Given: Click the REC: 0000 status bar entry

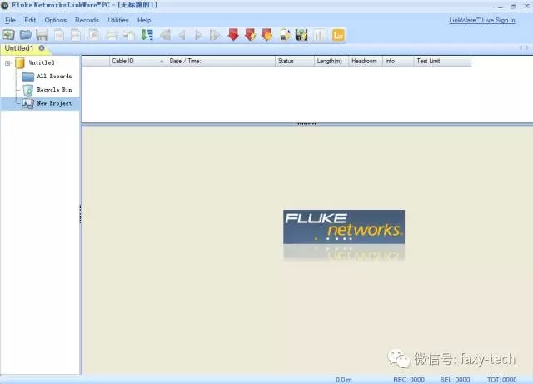Looking at the screenshot, I should coord(409,380).
